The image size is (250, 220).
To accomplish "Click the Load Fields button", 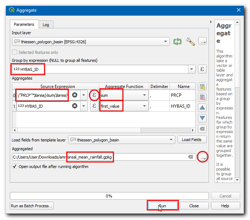I will coord(192,140).
